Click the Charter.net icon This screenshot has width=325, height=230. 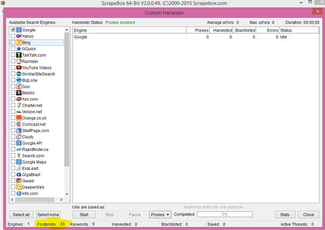click(x=19, y=105)
